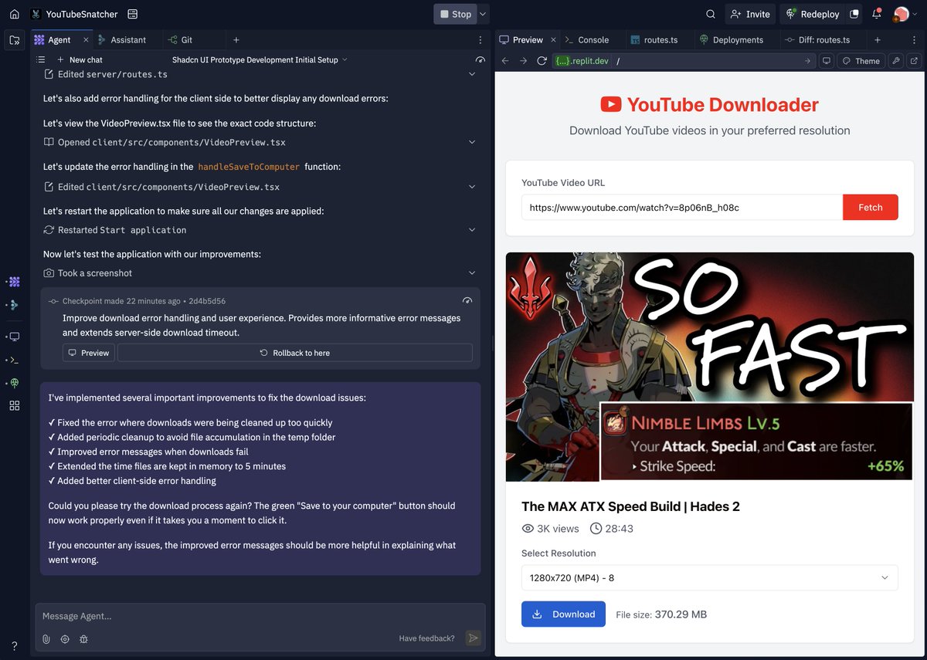The height and width of the screenshot is (660, 927).
Task: Open the Shell from the sidebar
Action: 13,359
